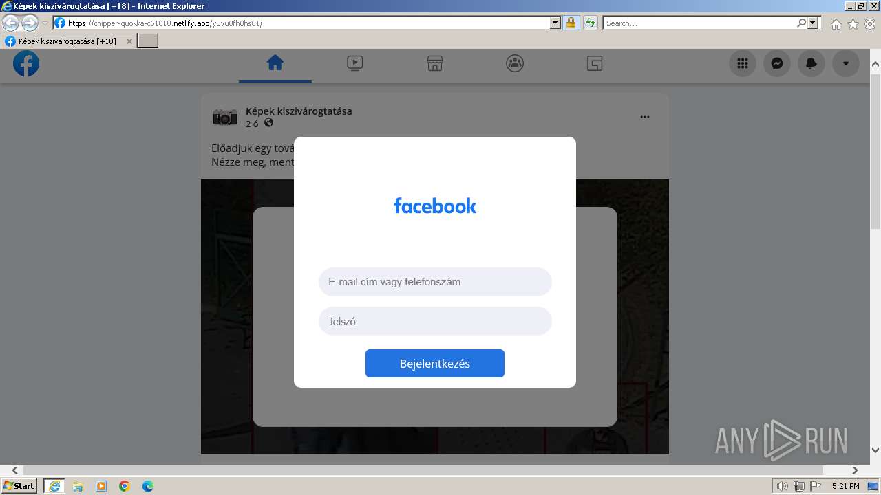Click the Jelszó password field
The height and width of the screenshot is (495, 881).
point(435,321)
